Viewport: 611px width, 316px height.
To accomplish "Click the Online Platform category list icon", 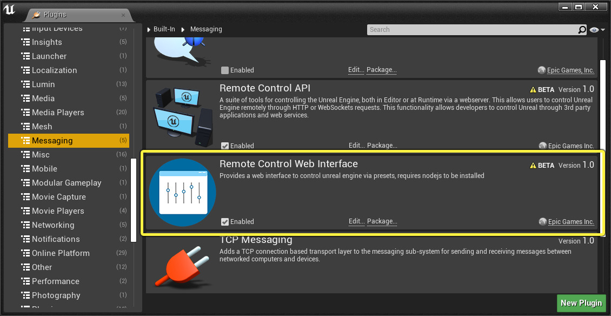I will pos(25,253).
